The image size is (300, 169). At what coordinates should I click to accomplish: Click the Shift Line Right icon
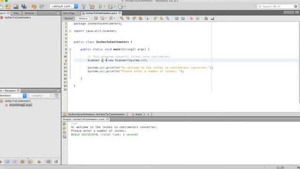coord(183,18)
